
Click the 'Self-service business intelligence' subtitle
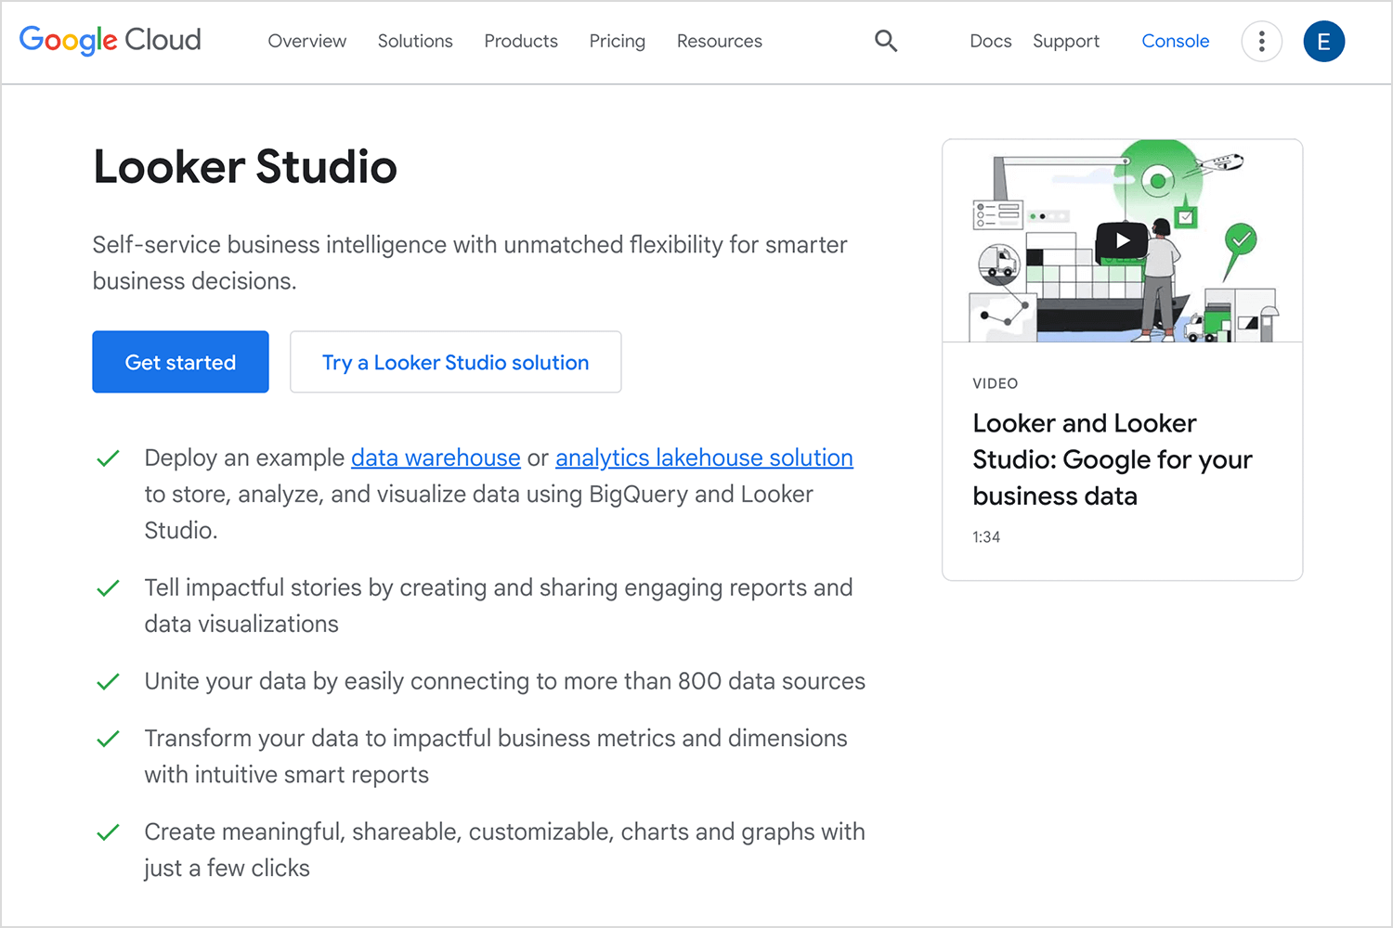tap(470, 263)
